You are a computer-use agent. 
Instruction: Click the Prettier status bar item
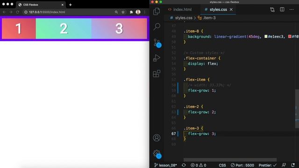point(268,165)
